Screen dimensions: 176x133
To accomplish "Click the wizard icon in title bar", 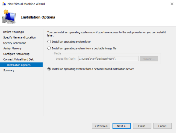I will pos(4,4).
